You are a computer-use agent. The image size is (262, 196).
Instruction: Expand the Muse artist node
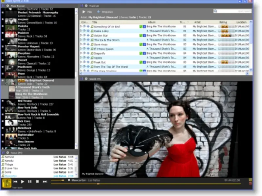pos(3,74)
